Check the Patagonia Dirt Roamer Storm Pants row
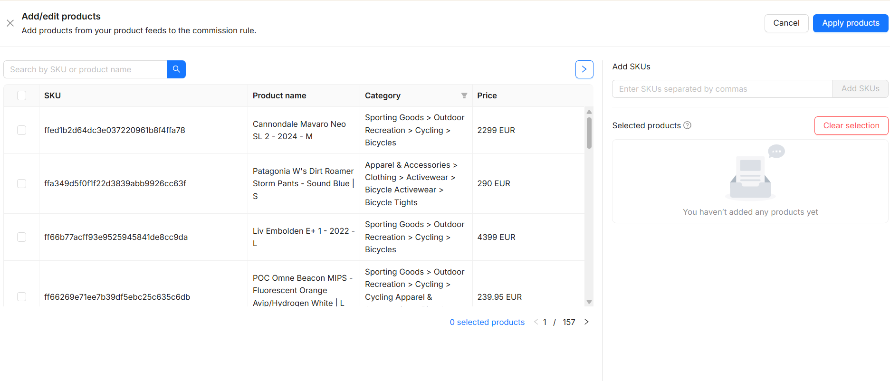This screenshot has width=890, height=381. pyautogui.click(x=21, y=183)
